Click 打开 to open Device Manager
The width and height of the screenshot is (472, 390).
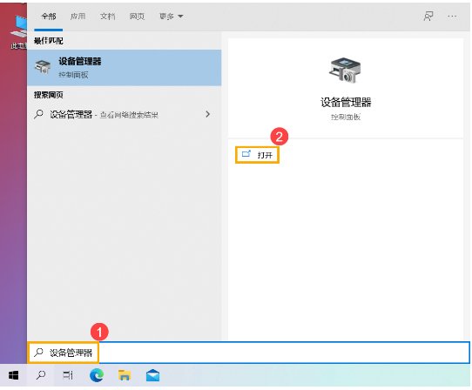click(x=258, y=155)
